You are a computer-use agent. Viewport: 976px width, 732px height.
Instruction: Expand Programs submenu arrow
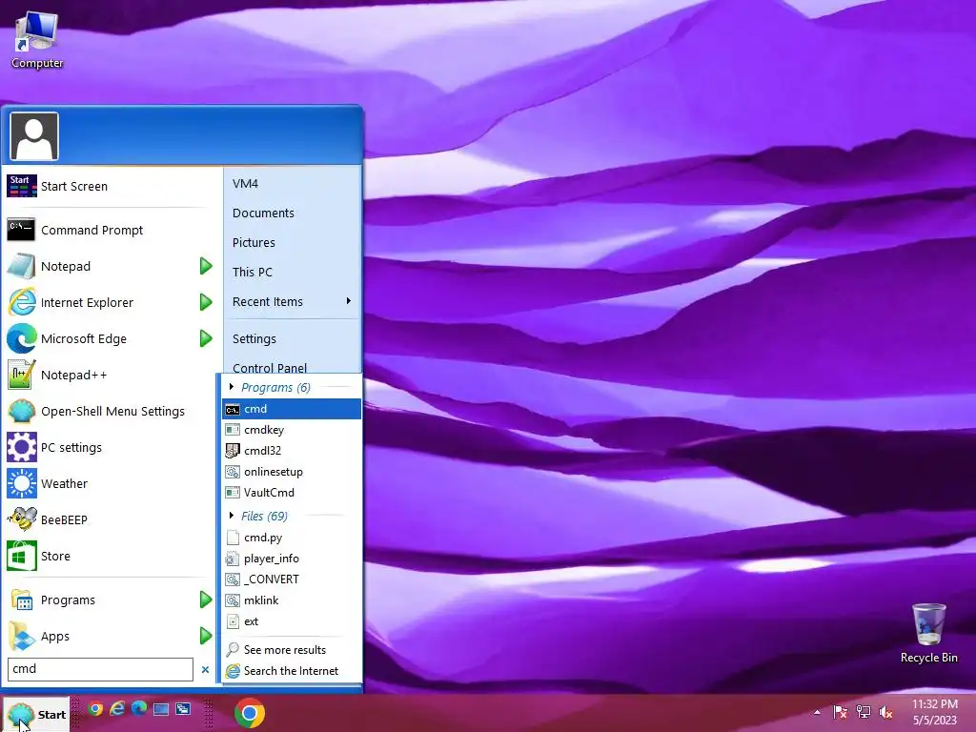[206, 600]
